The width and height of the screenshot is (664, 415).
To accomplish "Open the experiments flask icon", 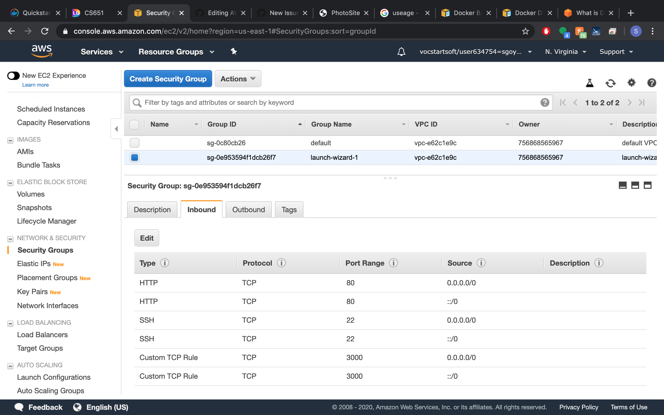I will tap(590, 83).
